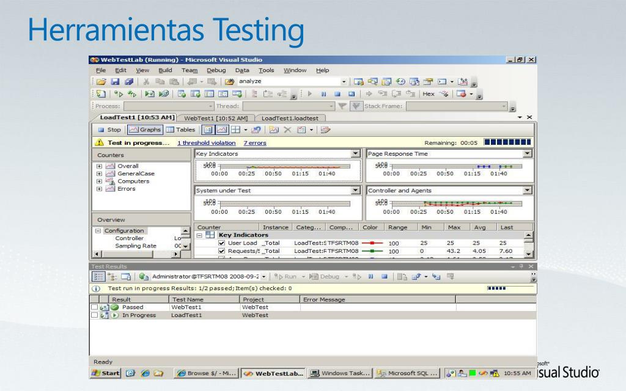This screenshot has width=626, height=391.
Task: Click the graph panel layout grid icon
Action: pyautogui.click(x=235, y=130)
